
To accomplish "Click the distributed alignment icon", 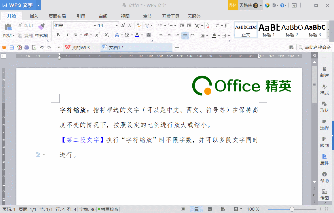I will click(x=193, y=36).
